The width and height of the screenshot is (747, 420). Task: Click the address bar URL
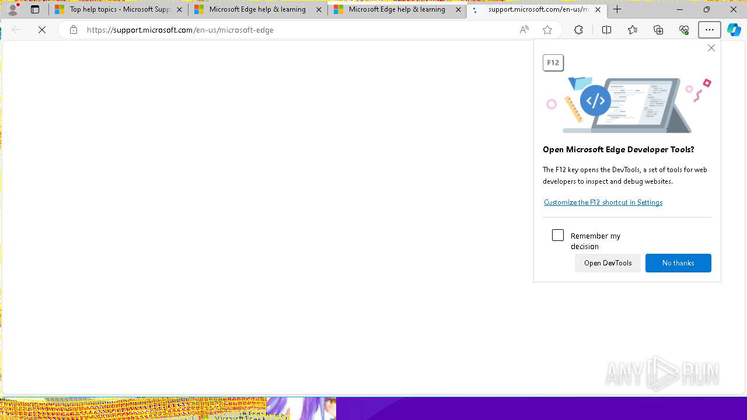coord(180,30)
